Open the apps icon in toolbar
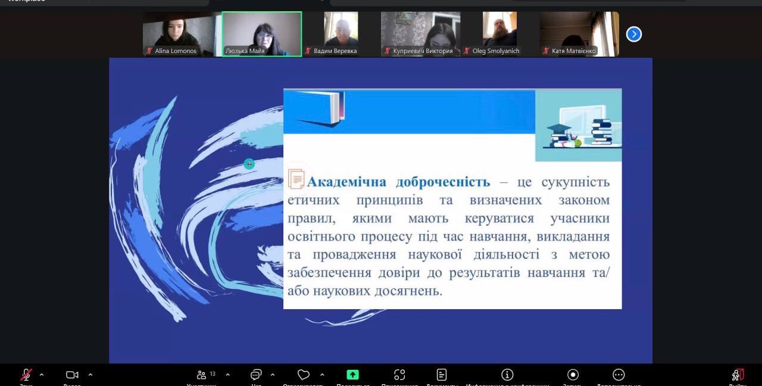The width and height of the screenshot is (762, 386). 399,375
